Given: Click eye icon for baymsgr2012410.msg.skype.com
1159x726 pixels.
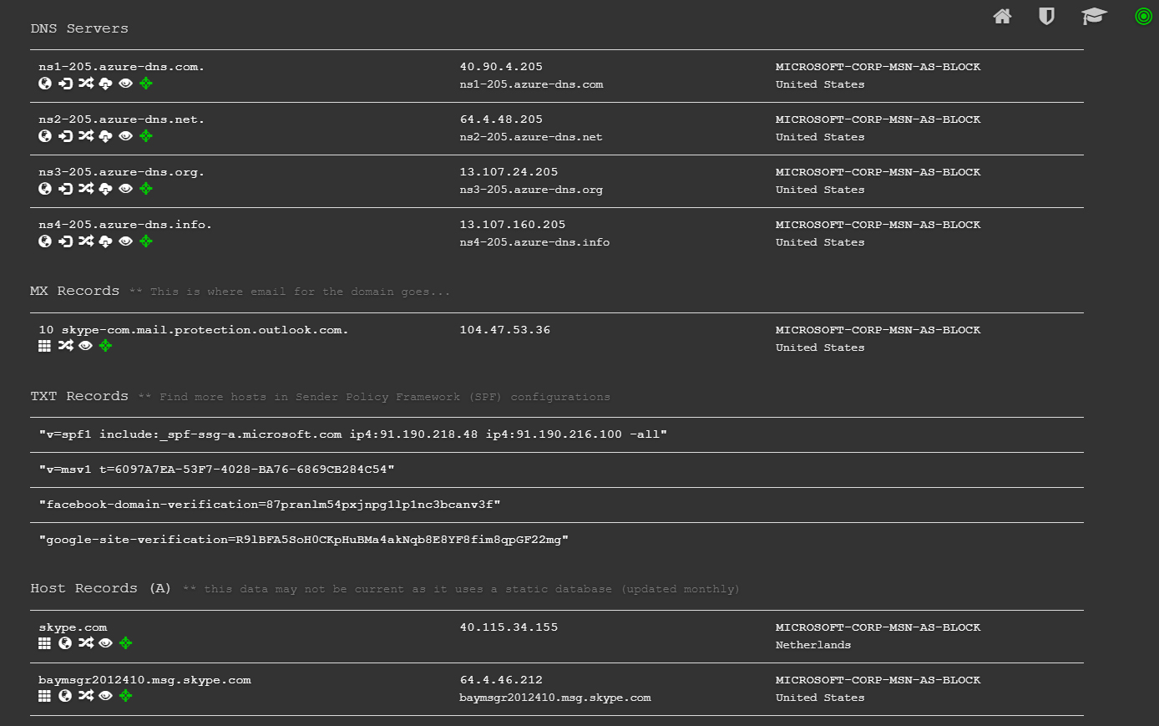Looking at the screenshot, I should tap(105, 695).
